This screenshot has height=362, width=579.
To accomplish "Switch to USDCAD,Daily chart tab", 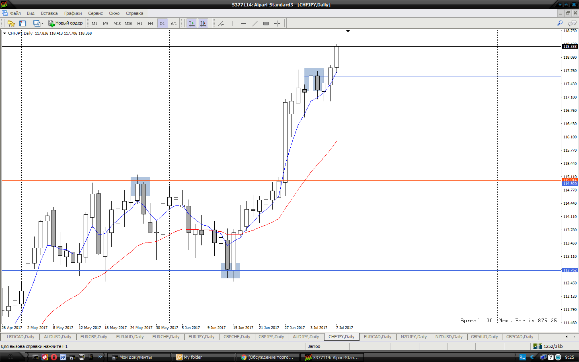I will [x=21, y=337].
